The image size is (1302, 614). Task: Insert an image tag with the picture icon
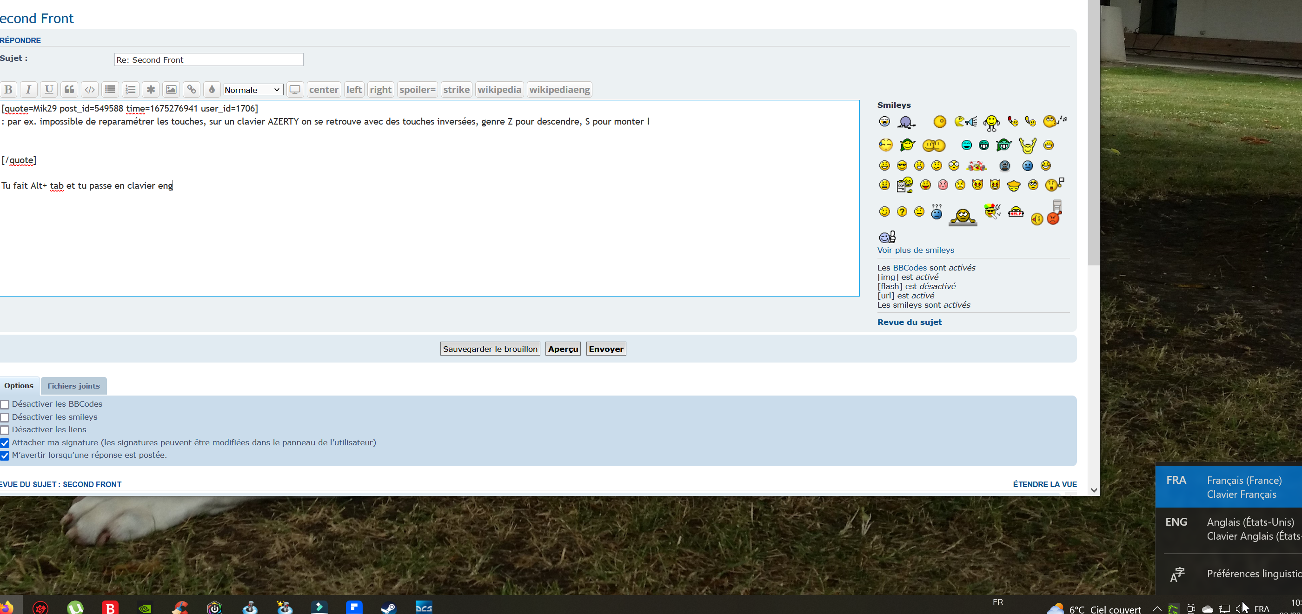pyautogui.click(x=171, y=89)
